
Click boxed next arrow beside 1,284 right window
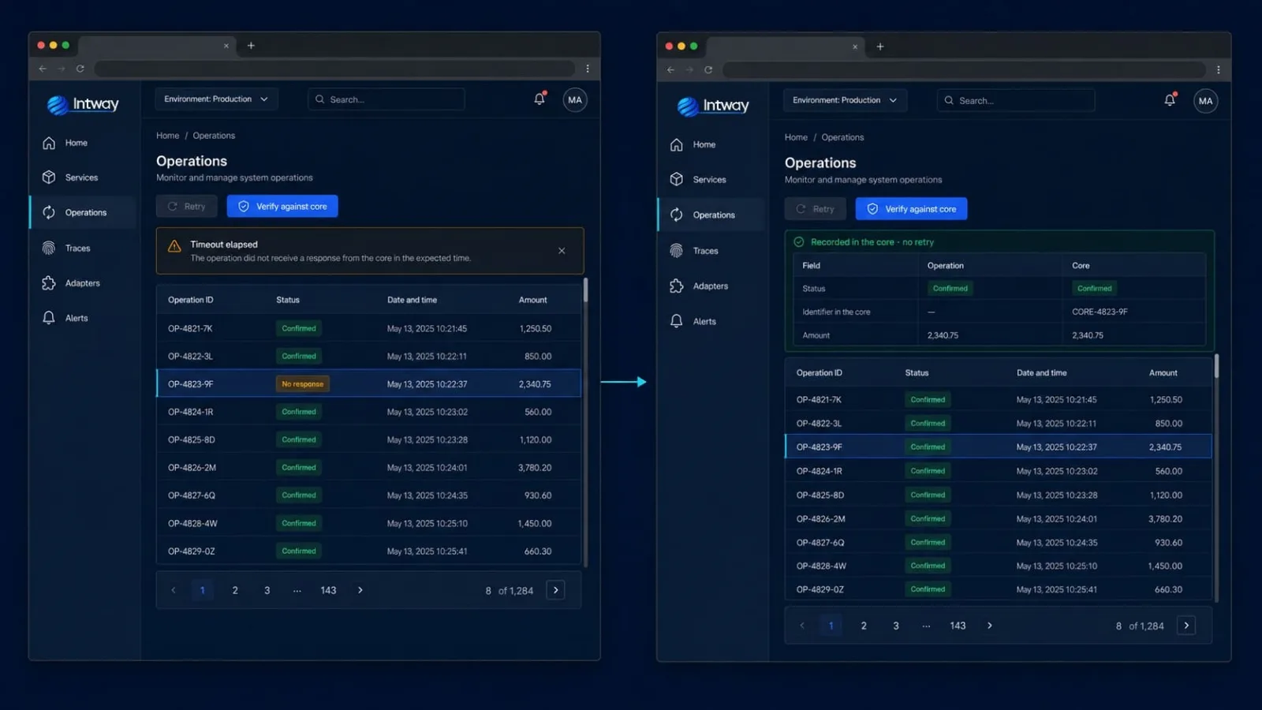(x=1186, y=626)
